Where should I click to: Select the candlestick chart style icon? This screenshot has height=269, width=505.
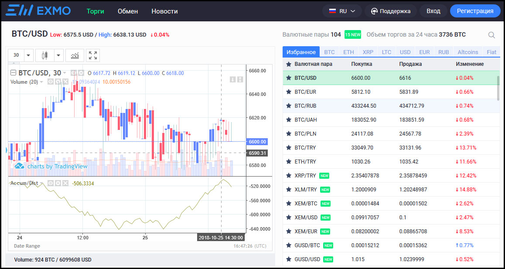[44, 55]
